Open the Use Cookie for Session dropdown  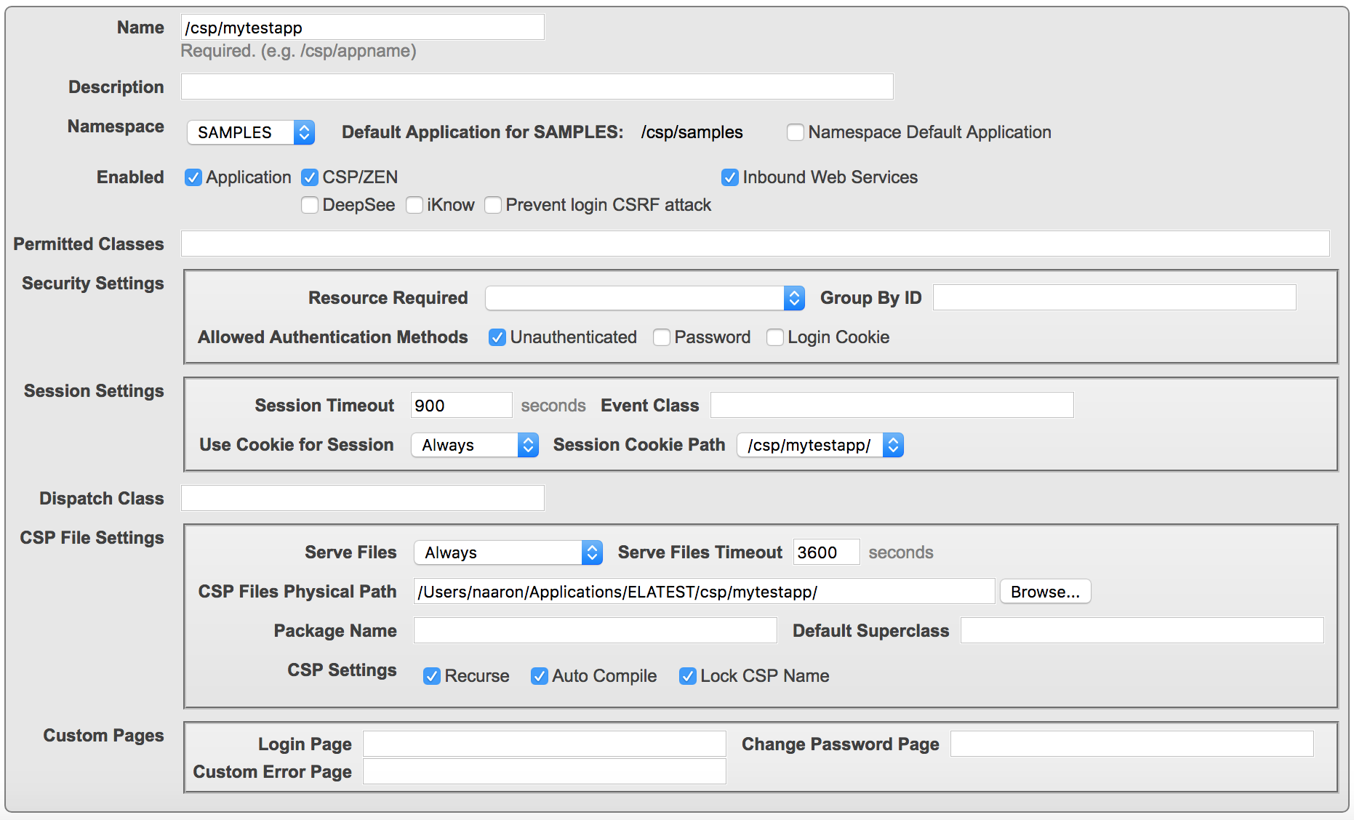point(474,445)
